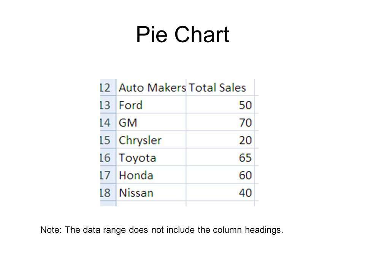Select the Total Sales header cell
Viewport: 365px width, 274px height.
click(x=220, y=88)
